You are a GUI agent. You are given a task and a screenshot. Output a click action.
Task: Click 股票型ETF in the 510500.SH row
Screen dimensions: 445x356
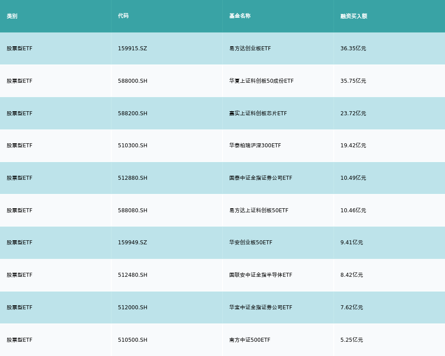20,340
